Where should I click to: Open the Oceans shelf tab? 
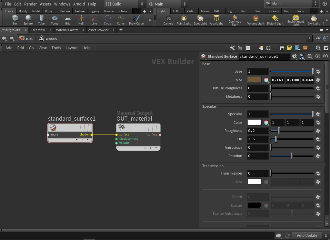274,11
